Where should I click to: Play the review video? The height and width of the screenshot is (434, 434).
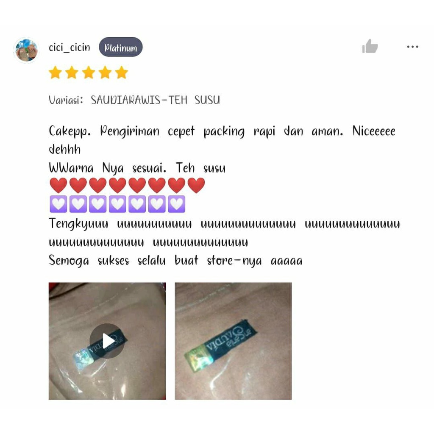point(107,341)
